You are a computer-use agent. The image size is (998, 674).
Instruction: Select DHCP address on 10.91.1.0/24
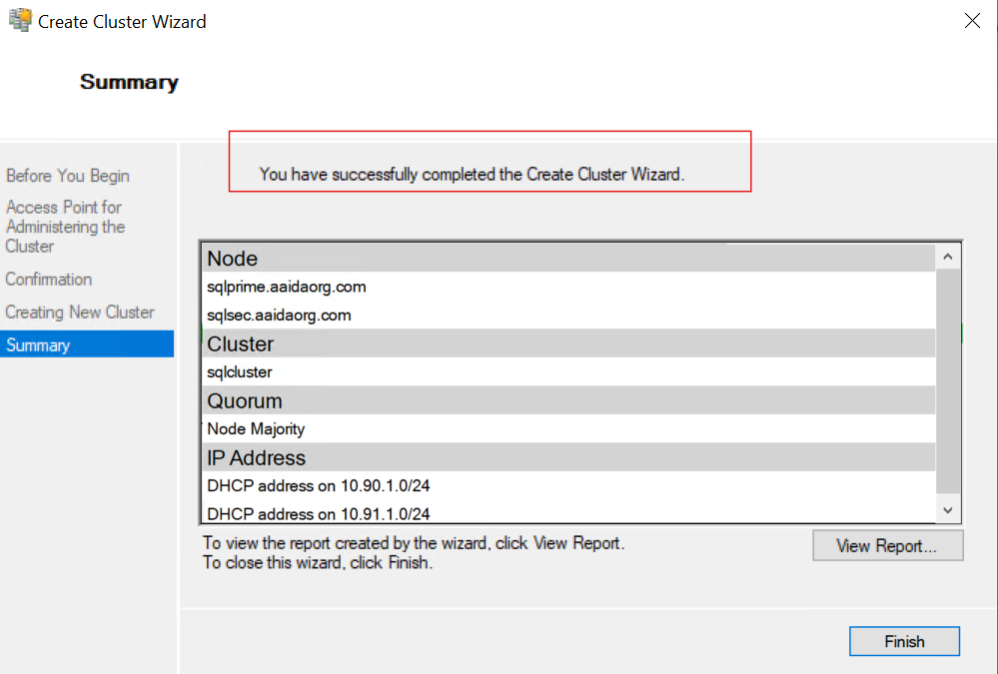tap(568, 513)
